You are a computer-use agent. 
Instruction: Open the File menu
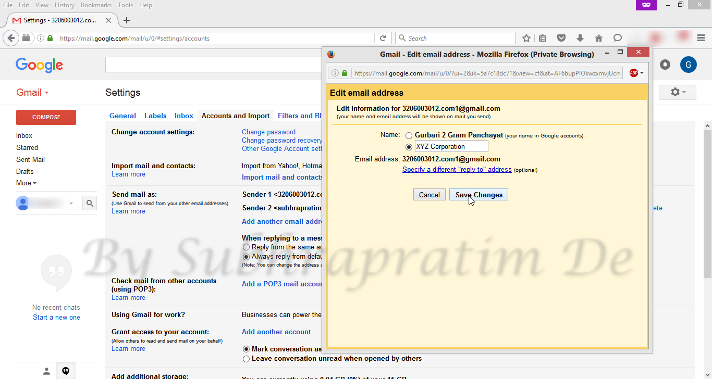click(x=8, y=5)
